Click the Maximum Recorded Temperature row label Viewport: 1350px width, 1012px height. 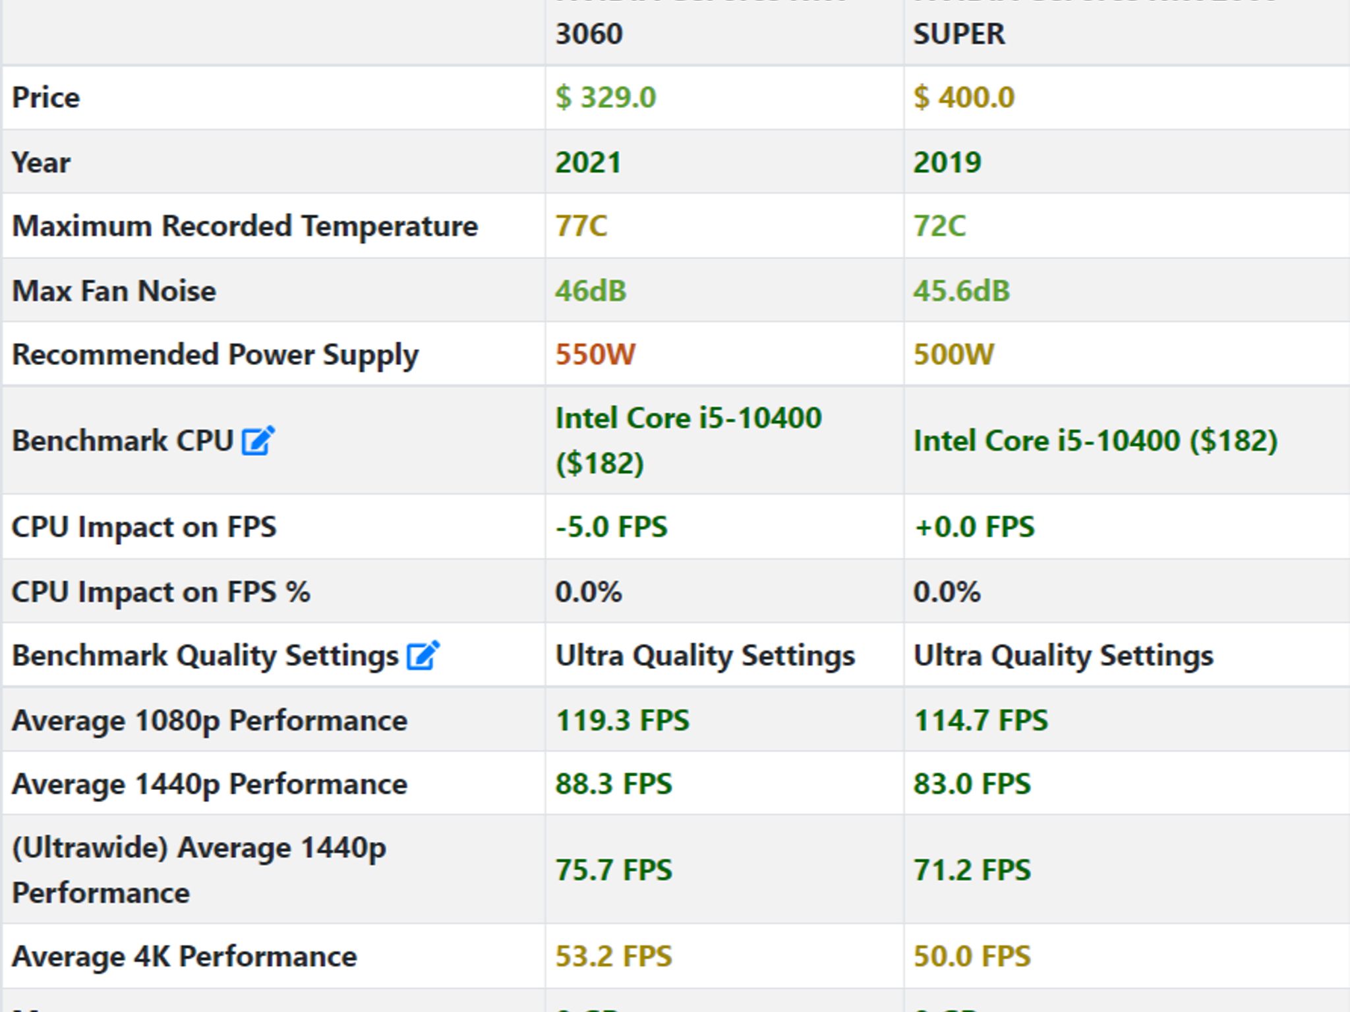(x=245, y=226)
